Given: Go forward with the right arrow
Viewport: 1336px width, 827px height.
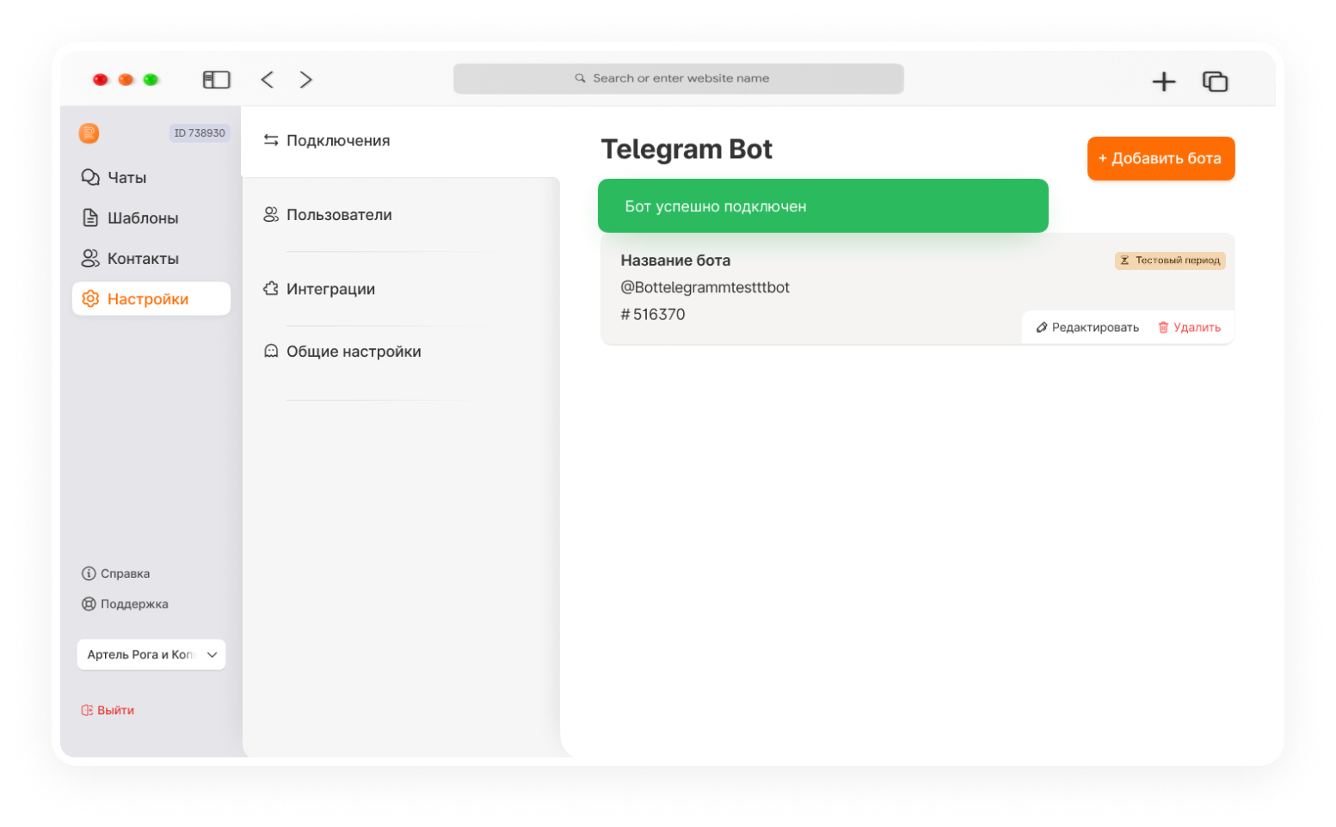Looking at the screenshot, I should point(305,80).
